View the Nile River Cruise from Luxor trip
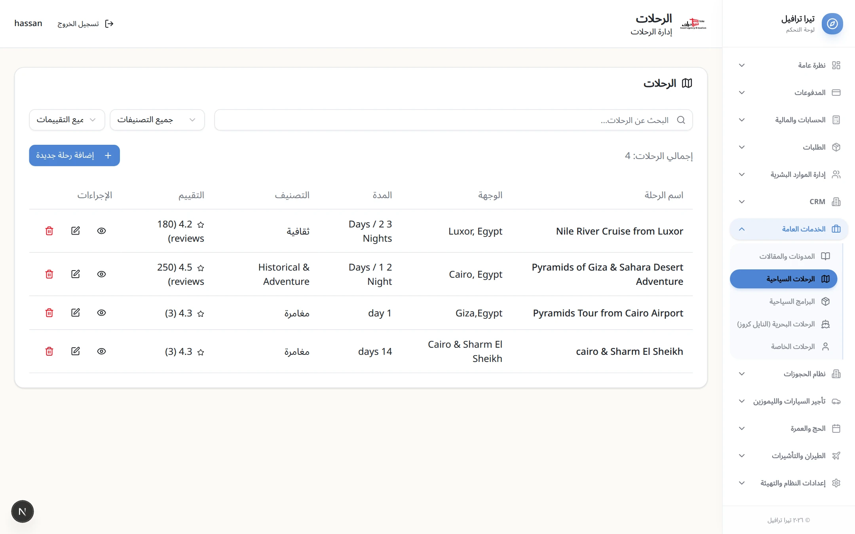 (101, 231)
